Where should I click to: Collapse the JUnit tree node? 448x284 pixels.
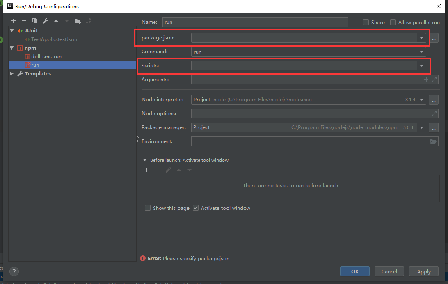click(x=12, y=31)
